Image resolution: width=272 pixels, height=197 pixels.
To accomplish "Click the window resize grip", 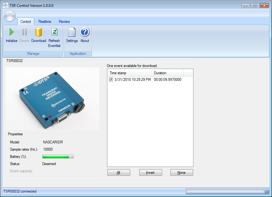I will click(268, 192).
